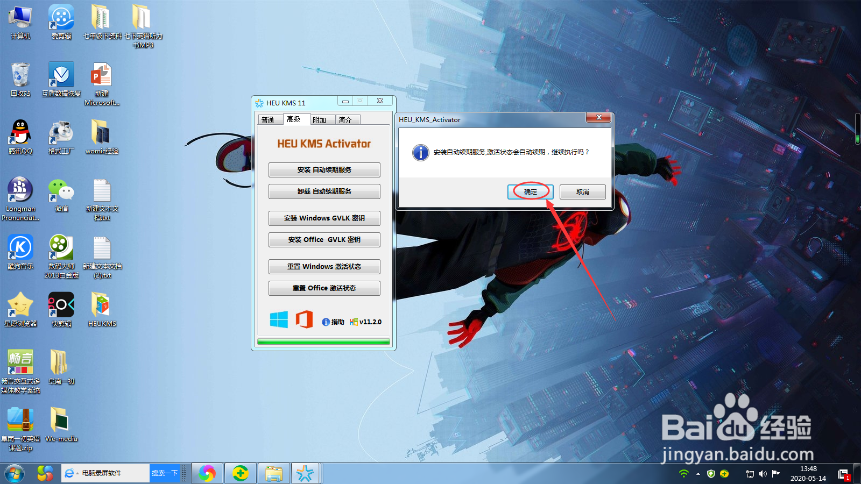Open the 阜南一初英语课题.zip archive
The height and width of the screenshot is (484, 861).
(x=20, y=430)
